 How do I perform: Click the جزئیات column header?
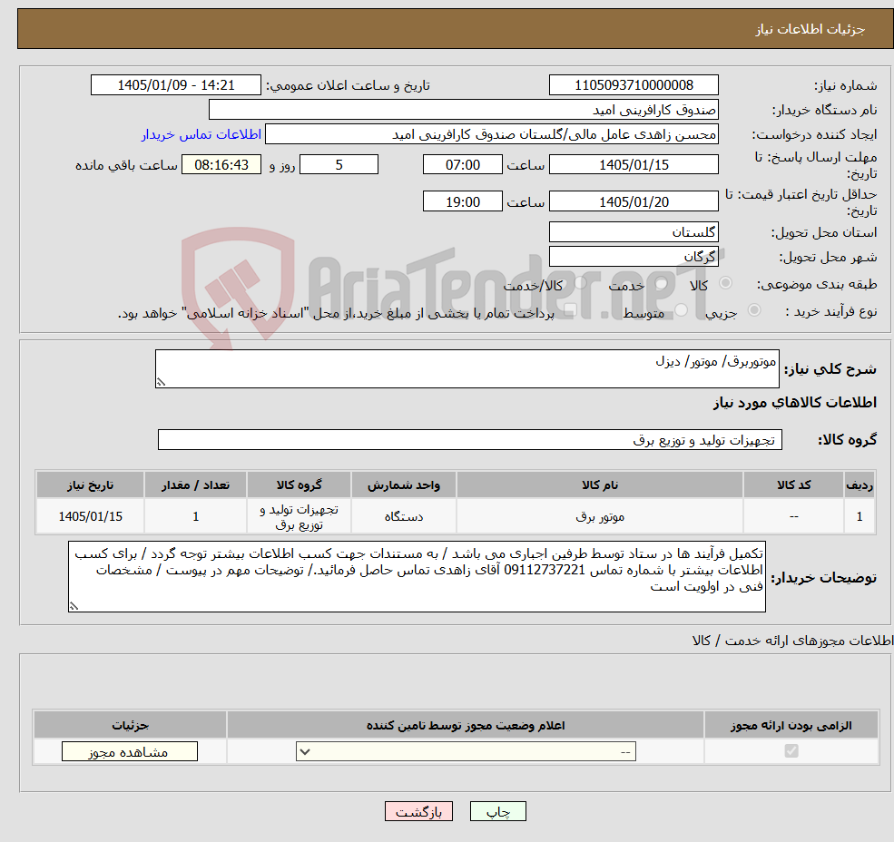tap(130, 725)
